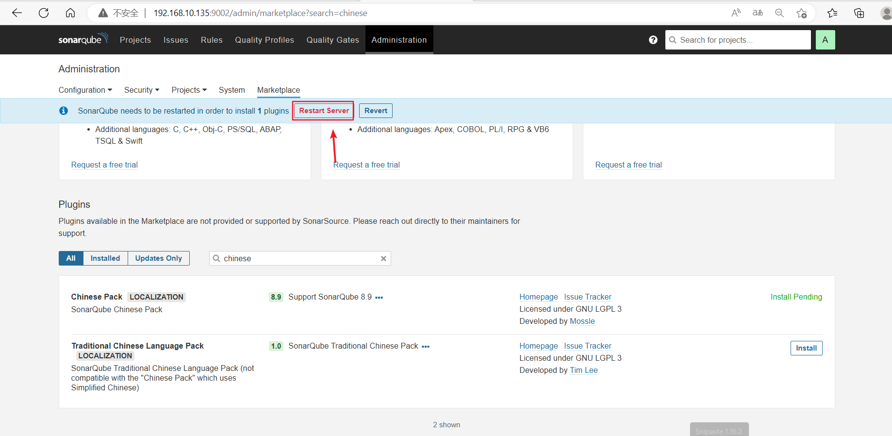Go to Projects in top navigation
This screenshot has width=892, height=436.
click(x=135, y=40)
